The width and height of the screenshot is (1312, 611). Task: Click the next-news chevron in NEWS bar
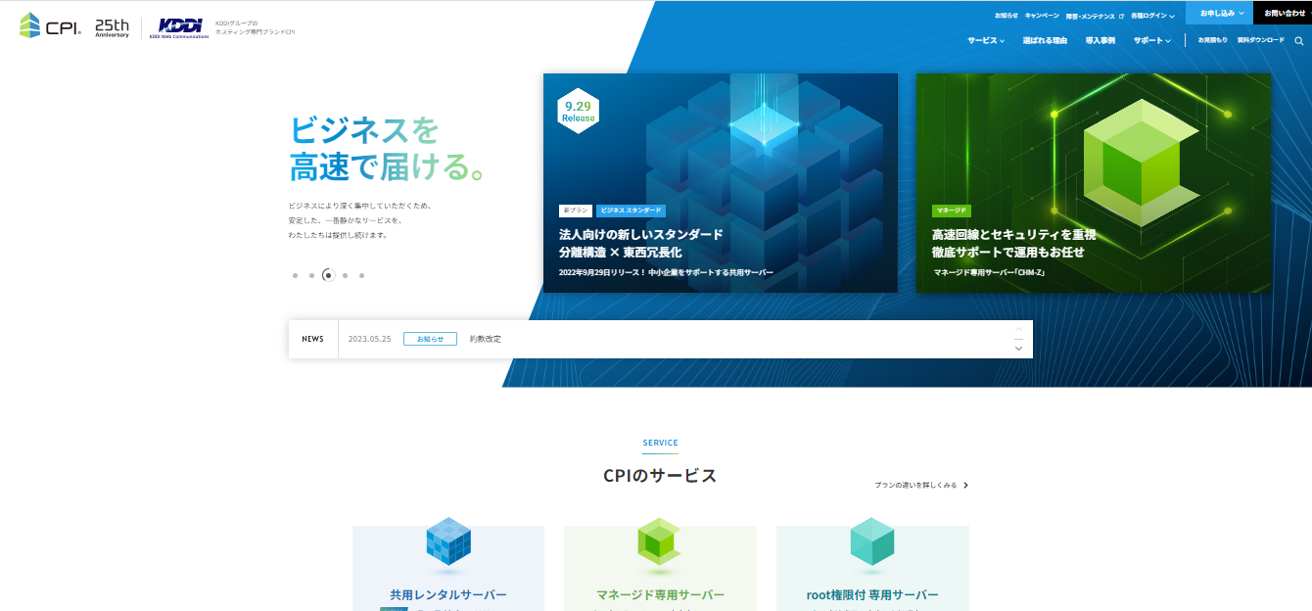(x=1018, y=347)
